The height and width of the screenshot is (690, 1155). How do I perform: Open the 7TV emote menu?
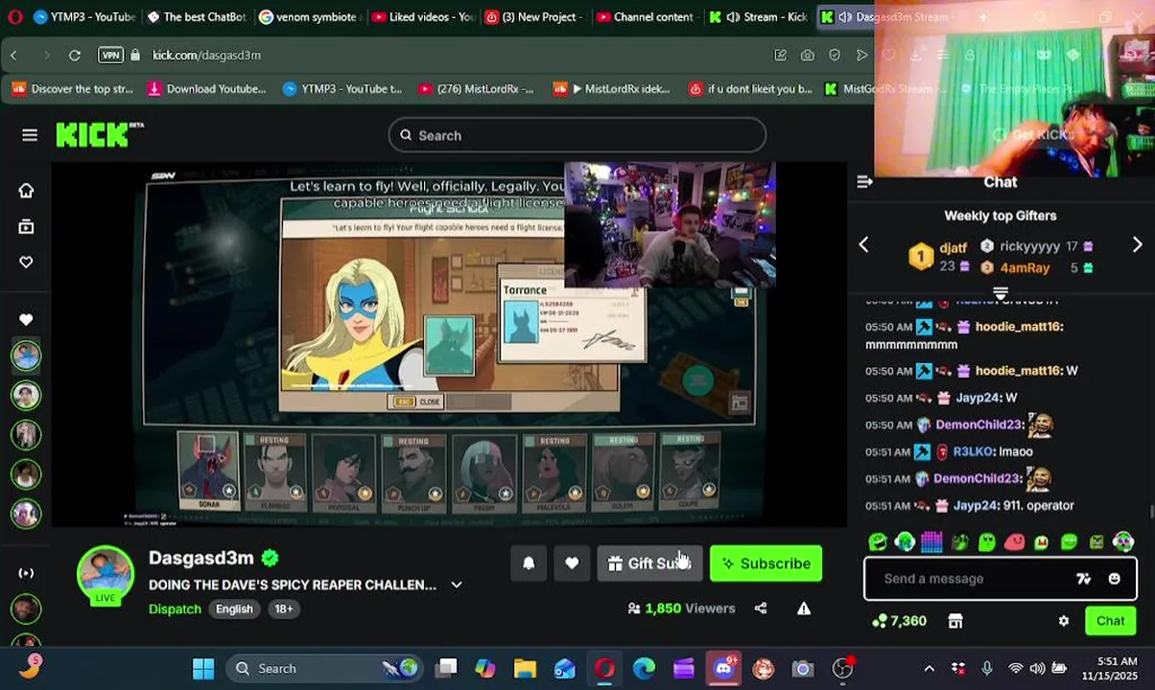click(x=1083, y=579)
